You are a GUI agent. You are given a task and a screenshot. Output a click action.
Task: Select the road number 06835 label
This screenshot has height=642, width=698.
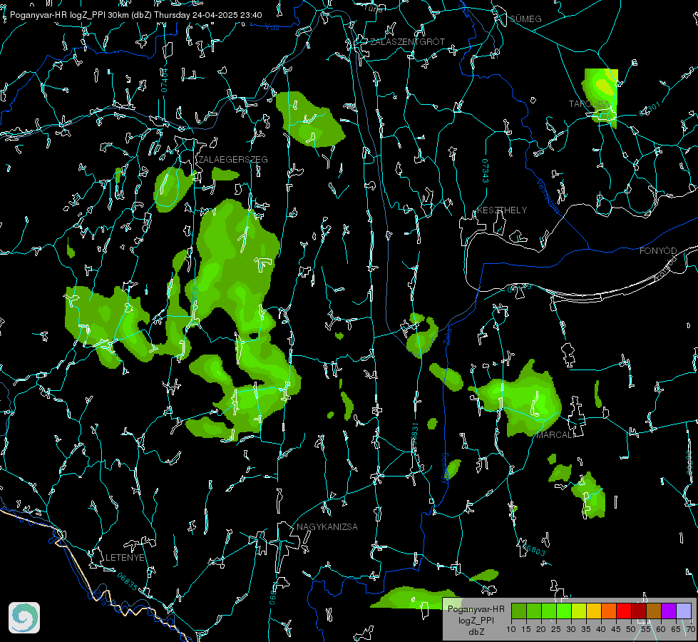click(x=128, y=582)
